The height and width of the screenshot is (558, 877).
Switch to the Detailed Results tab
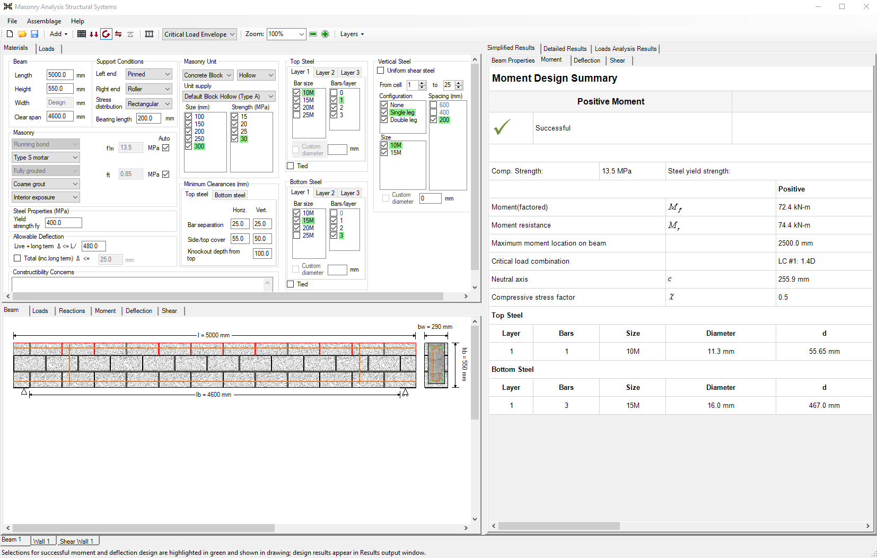[565, 49]
